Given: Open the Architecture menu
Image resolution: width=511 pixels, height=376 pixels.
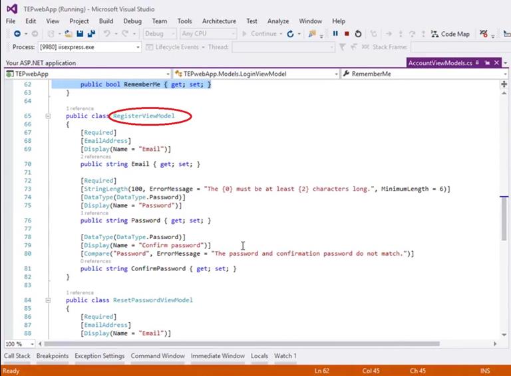Looking at the screenshot, I should pos(219,21).
